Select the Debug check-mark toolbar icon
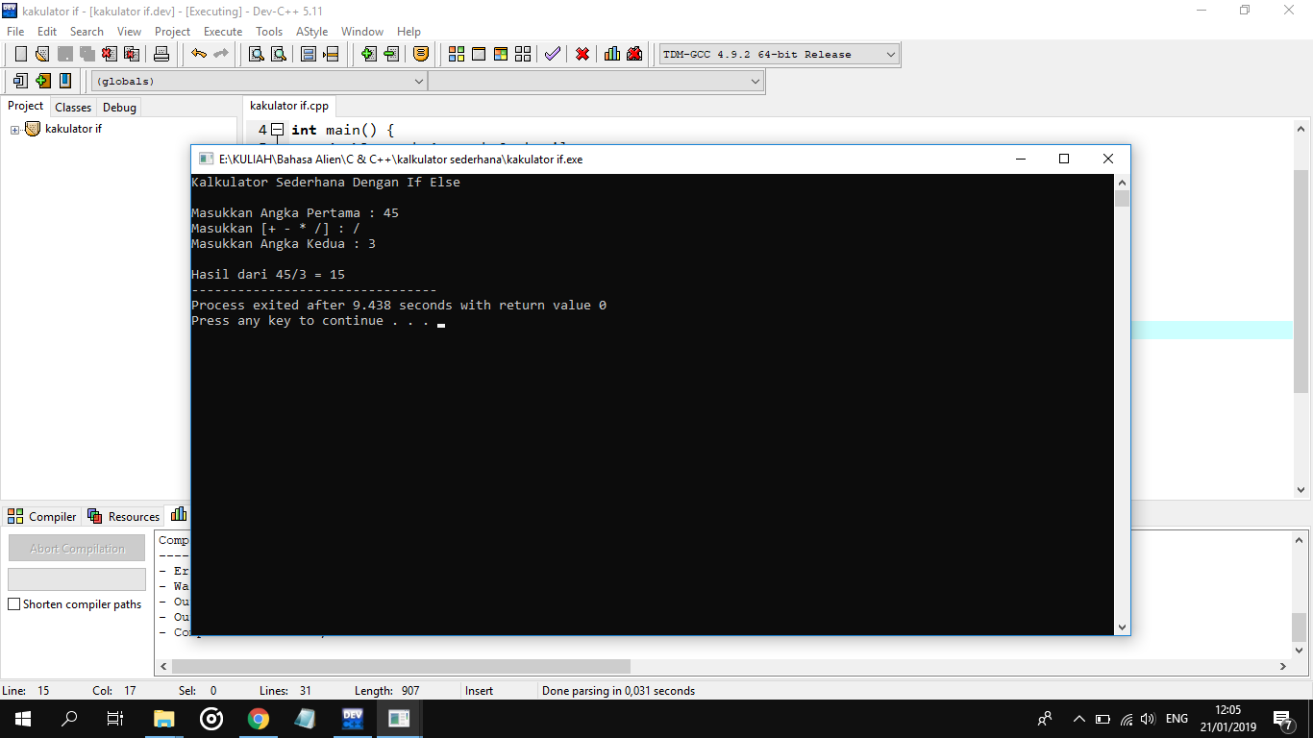 tap(552, 54)
